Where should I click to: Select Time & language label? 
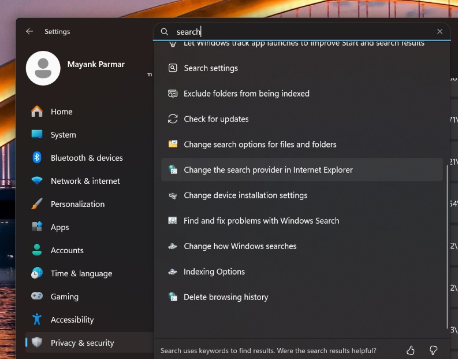(81, 273)
